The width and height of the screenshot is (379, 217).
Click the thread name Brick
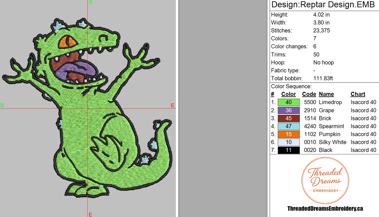point(325,118)
